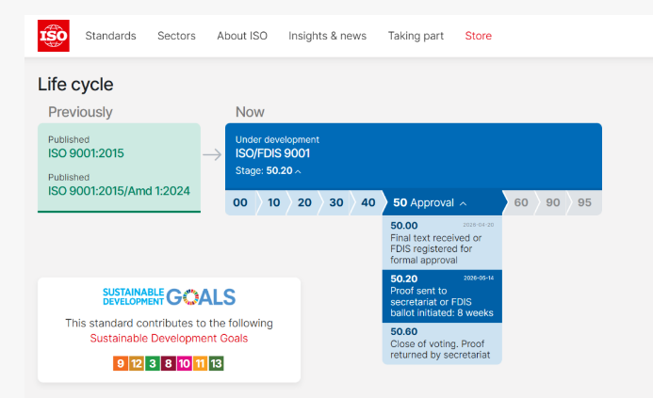Select SDG goal 9 icon

pyautogui.click(x=121, y=363)
